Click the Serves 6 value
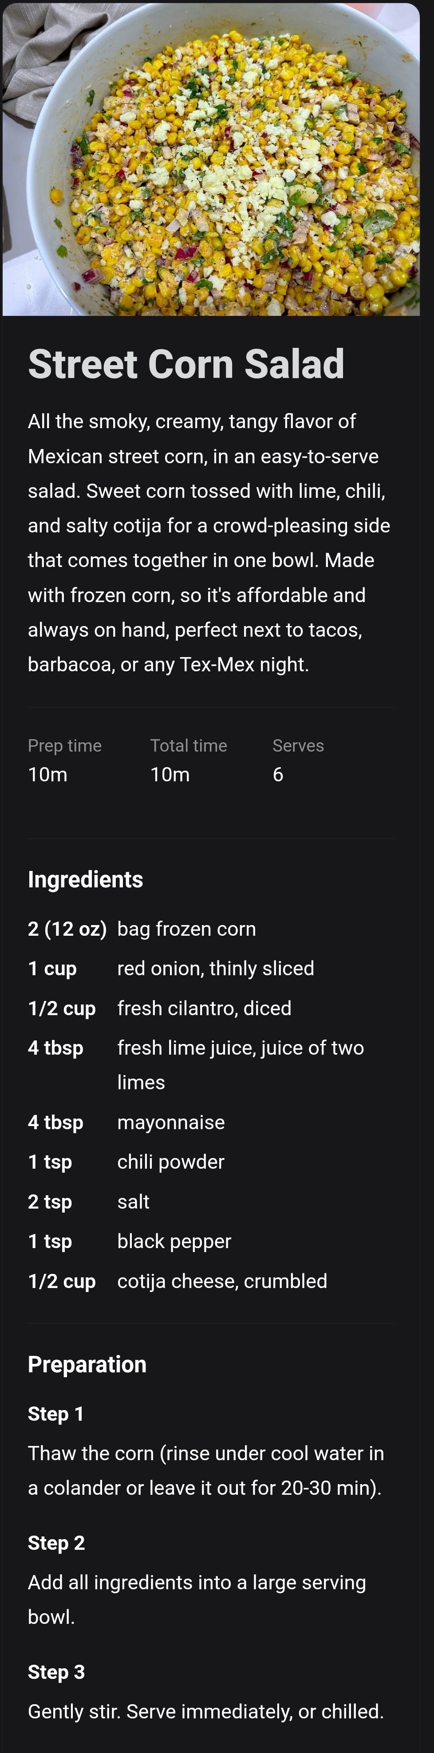 (x=277, y=774)
